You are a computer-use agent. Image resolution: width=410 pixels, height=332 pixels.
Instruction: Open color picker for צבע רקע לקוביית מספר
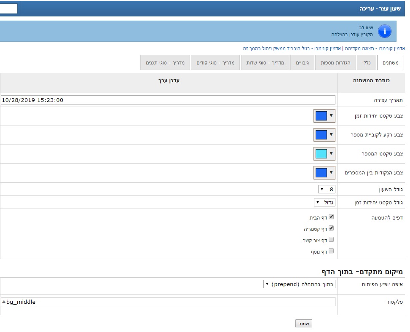point(324,135)
